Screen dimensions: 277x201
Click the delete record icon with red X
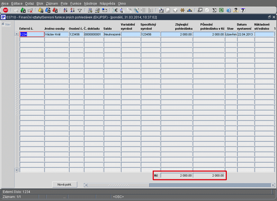pos(30,10)
